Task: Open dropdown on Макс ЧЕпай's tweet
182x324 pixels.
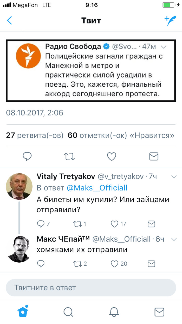Action: [x=174, y=239]
